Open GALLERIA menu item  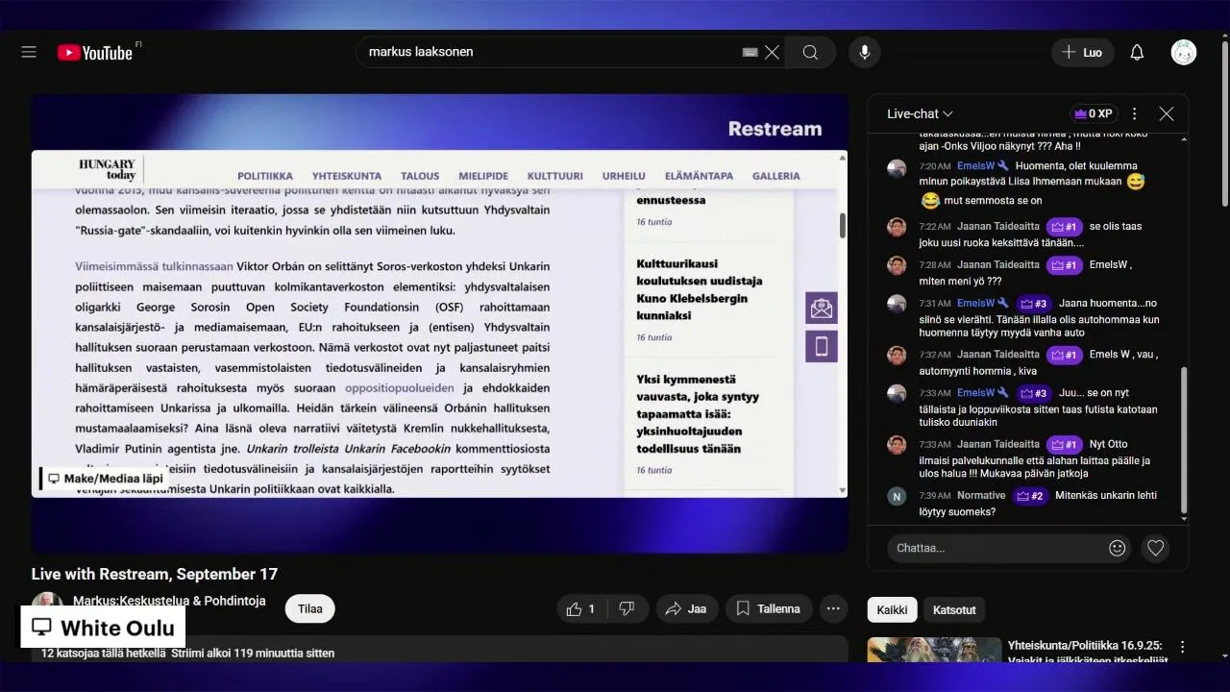(776, 176)
